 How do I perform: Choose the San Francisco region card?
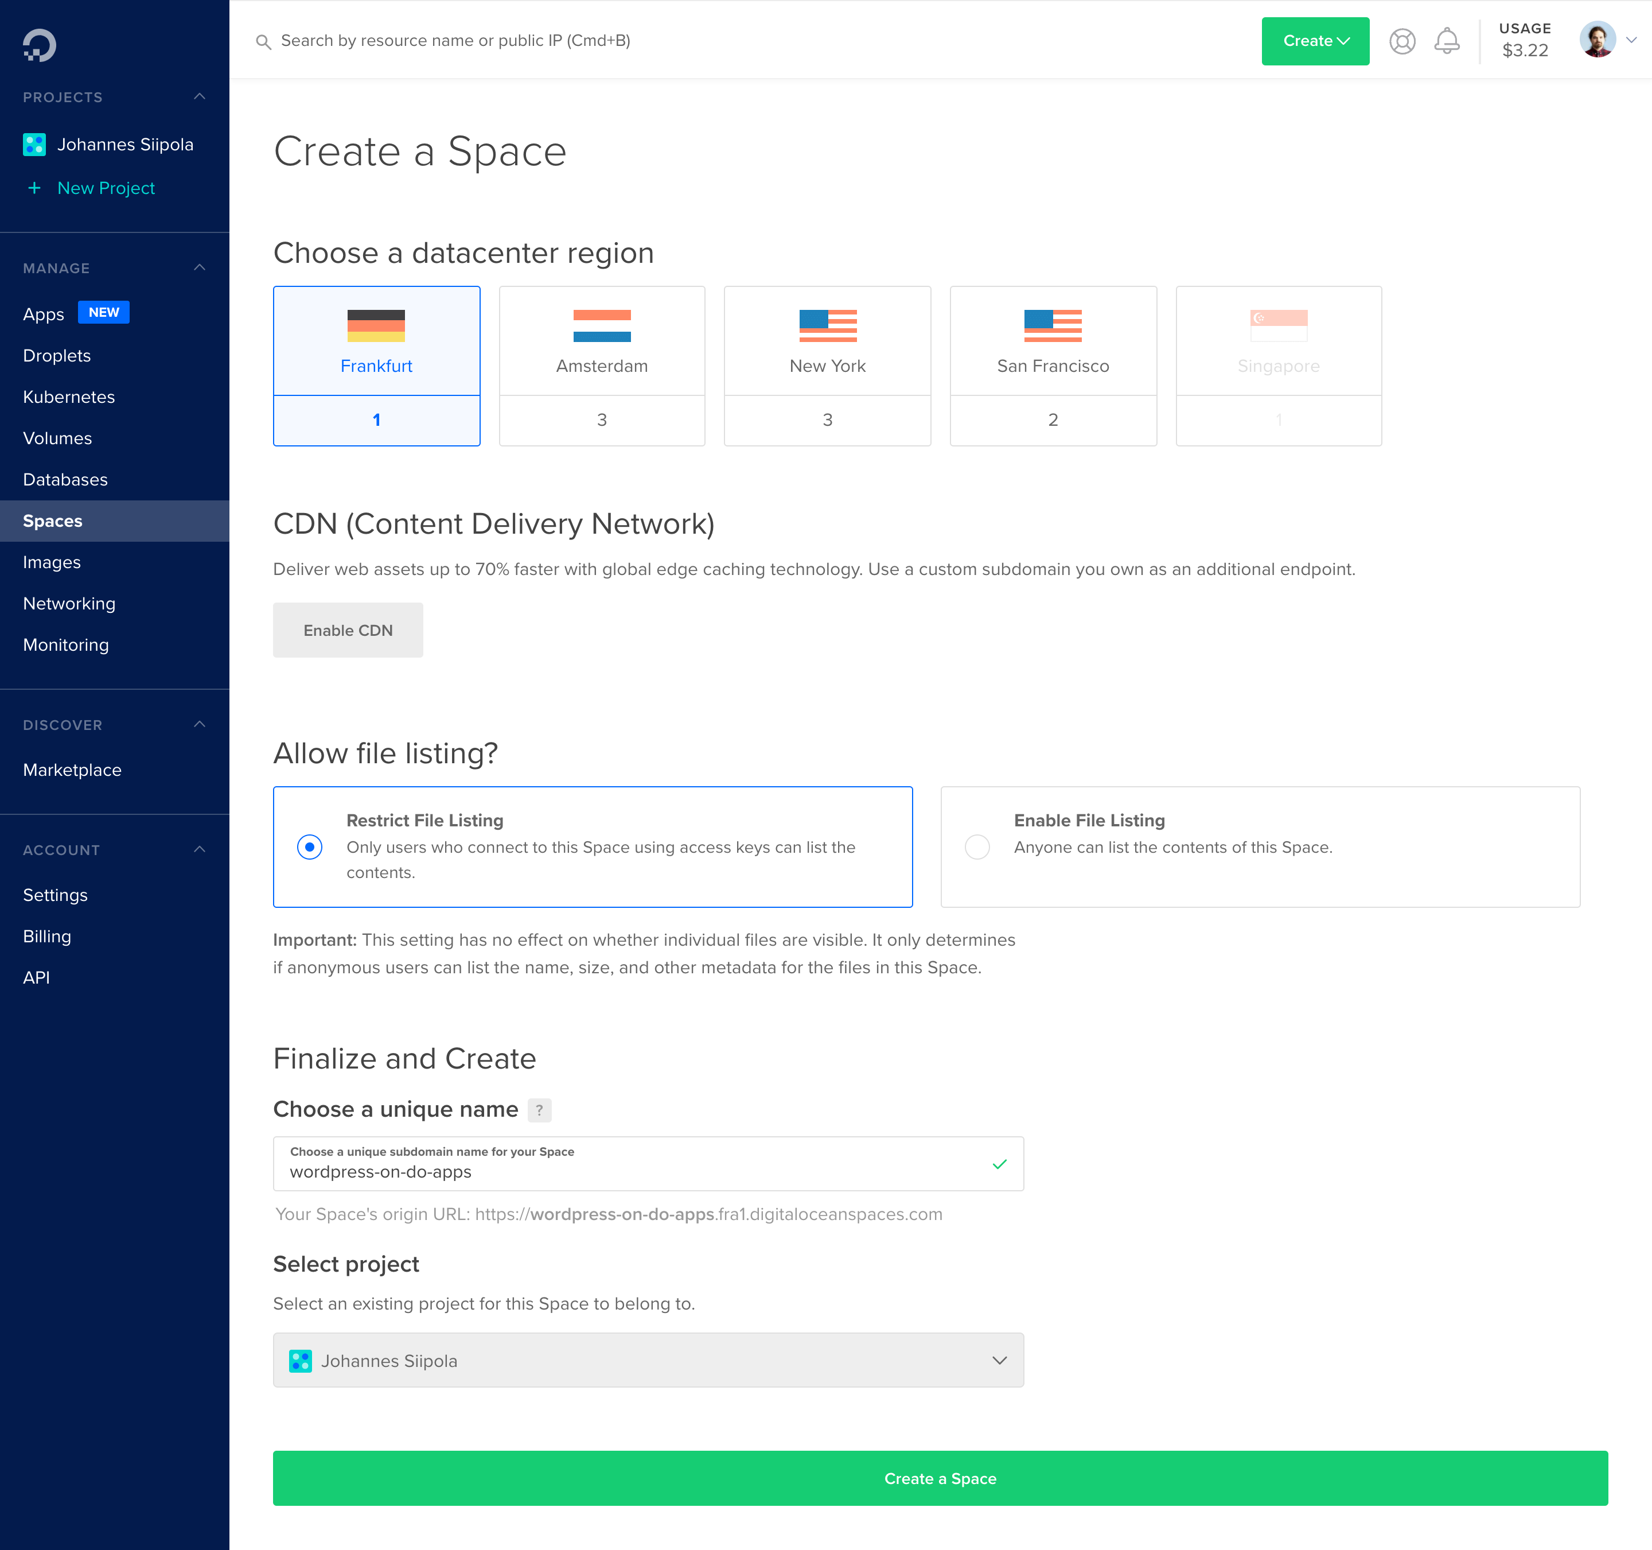(1052, 366)
